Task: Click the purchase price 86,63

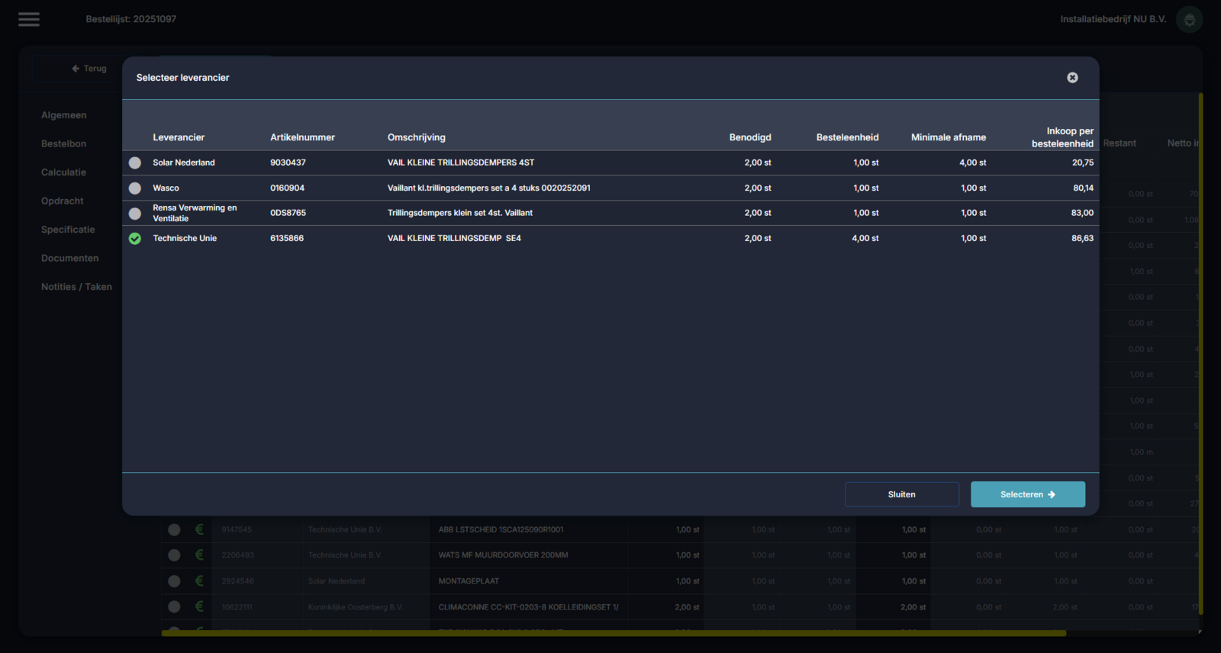Action: coord(1083,238)
